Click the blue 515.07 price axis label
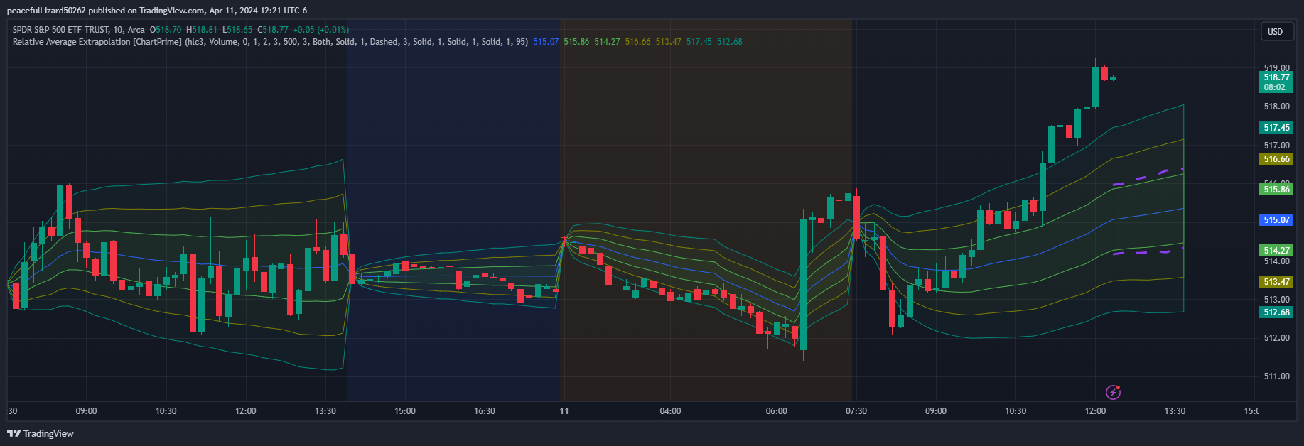1304x446 pixels. pyautogui.click(x=1276, y=220)
